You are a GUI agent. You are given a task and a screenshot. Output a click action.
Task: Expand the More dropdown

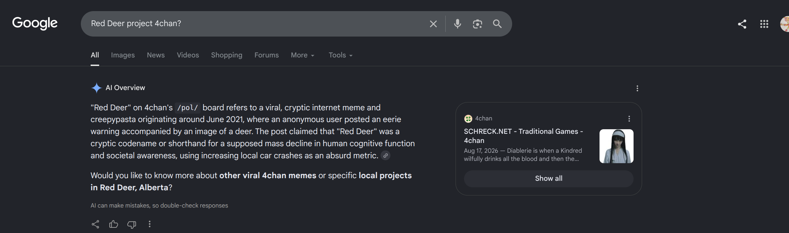coord(303,55)
